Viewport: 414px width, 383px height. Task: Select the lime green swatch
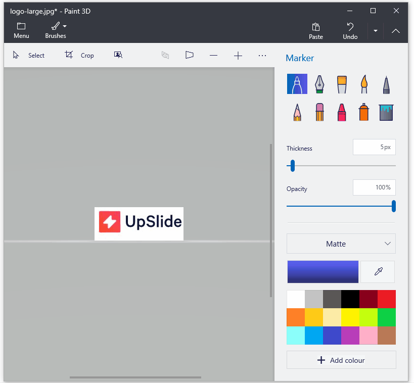coord(369,317)
